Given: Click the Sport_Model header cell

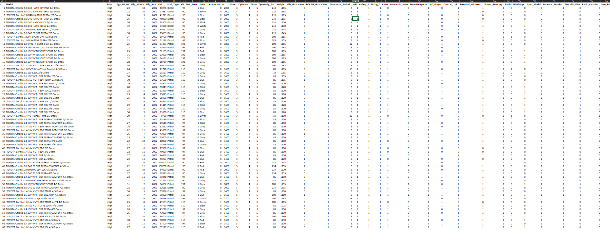Looking at the screenshot, I should coord(533,5).
